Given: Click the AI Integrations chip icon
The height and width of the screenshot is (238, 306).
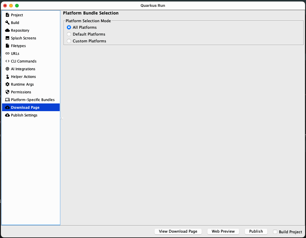Looking at the screenshot, I should [7, 69].
